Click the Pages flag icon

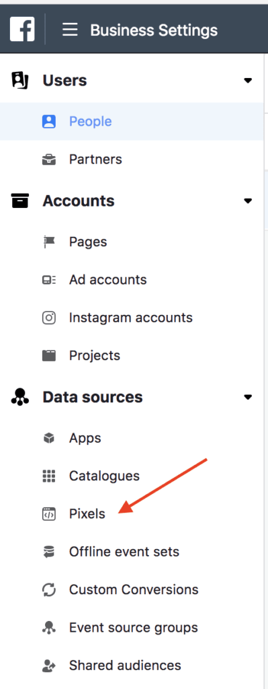tap(48, 242)
